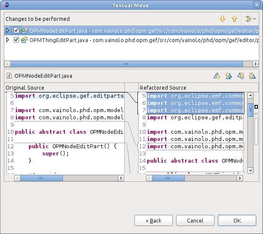The height and width of the screenshot is (234, 263).
Task: Click original line 12 OPMNodeEditPart() constructor
Action: click(72, 146)
